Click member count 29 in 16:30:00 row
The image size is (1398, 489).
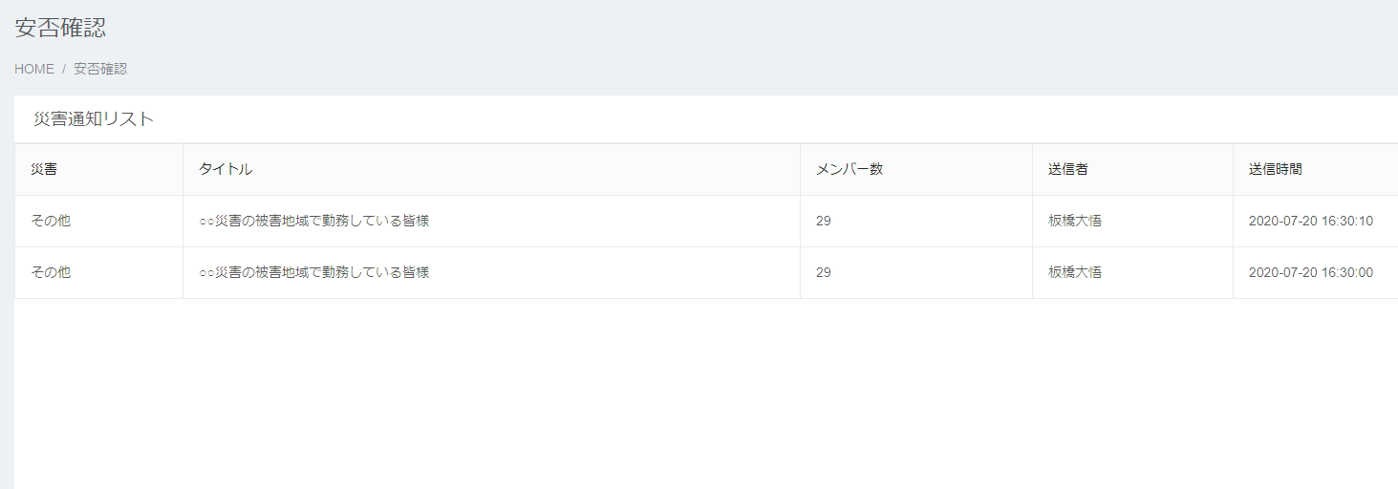coord(824,272)
